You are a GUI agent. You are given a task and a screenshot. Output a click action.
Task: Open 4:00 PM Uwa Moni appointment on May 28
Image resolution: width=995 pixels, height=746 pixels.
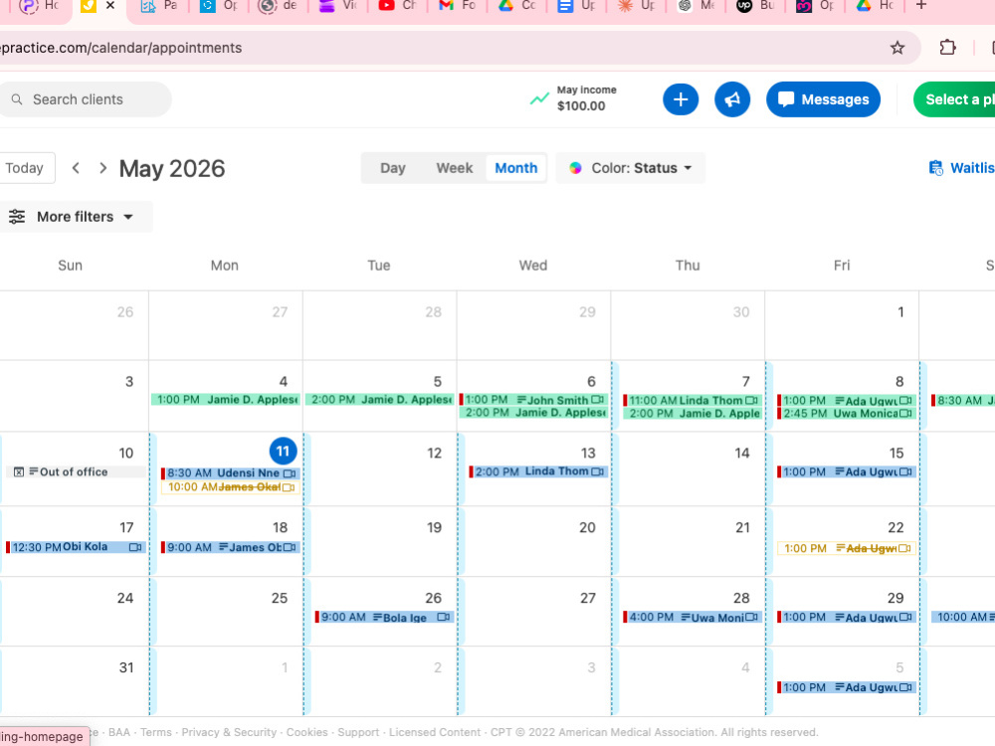[x=693, y=618]
